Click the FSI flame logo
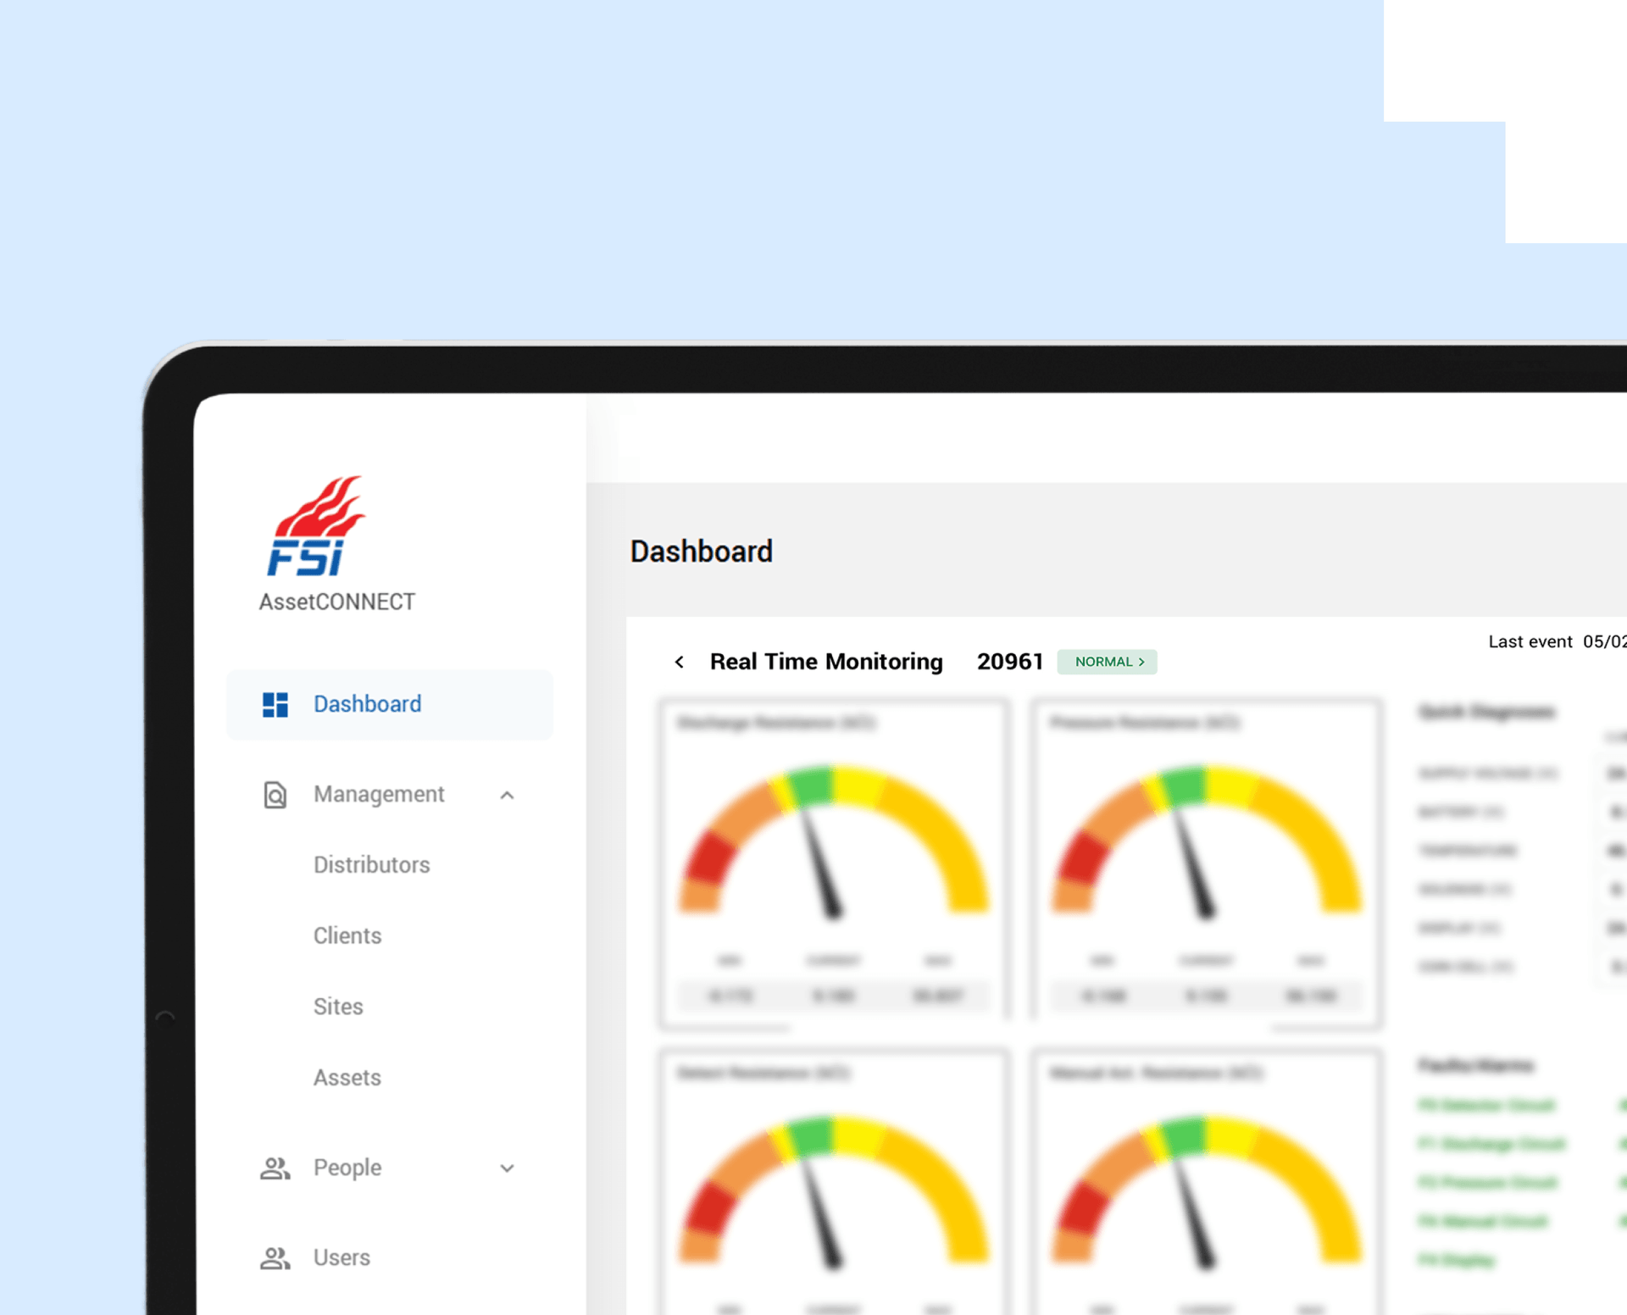The image size is (1627, 1315). (315, 525)
